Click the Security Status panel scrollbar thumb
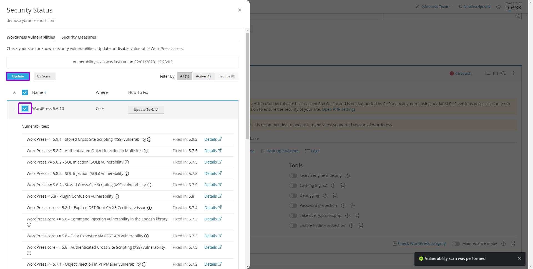533x269 pixels. 247,86
